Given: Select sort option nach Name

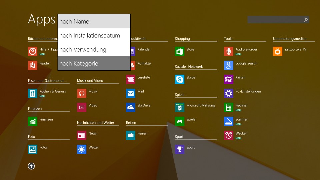Looking at the screenshot, I should pyautogui.click(x=94, y=21).
